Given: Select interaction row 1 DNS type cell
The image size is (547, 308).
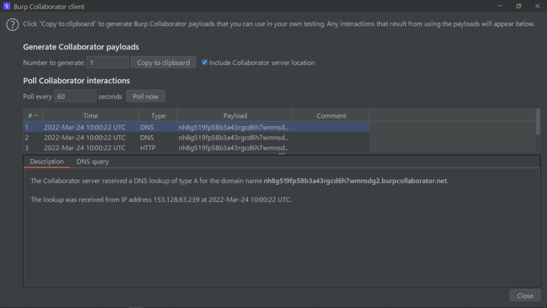Looking at the screenshot, I should (x=158, y=127).
